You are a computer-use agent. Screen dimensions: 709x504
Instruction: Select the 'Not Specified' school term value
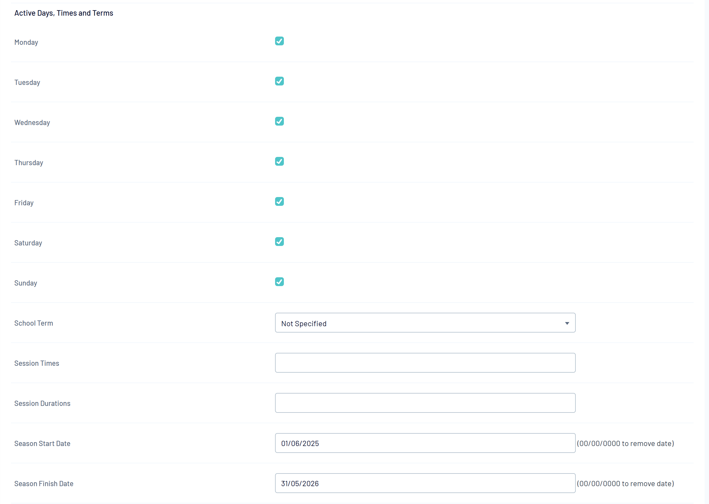304,323
